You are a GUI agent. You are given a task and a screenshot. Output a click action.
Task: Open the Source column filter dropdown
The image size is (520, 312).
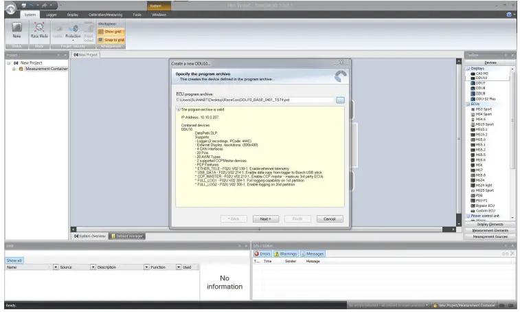[x=93, y=267]
